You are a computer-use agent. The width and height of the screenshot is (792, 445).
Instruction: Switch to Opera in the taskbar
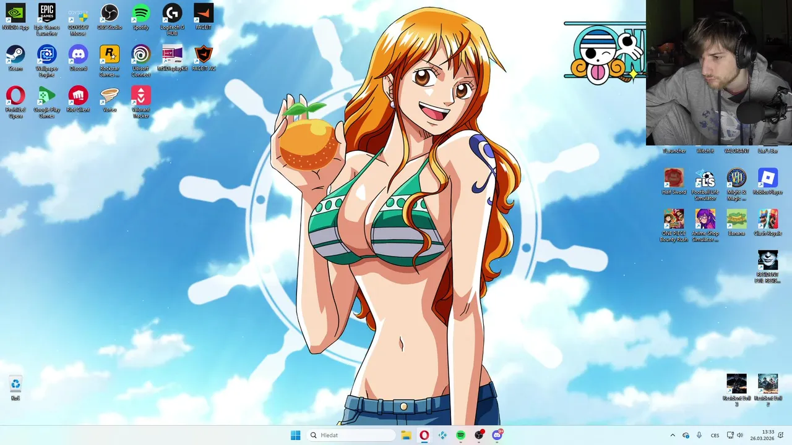point(424,435)
